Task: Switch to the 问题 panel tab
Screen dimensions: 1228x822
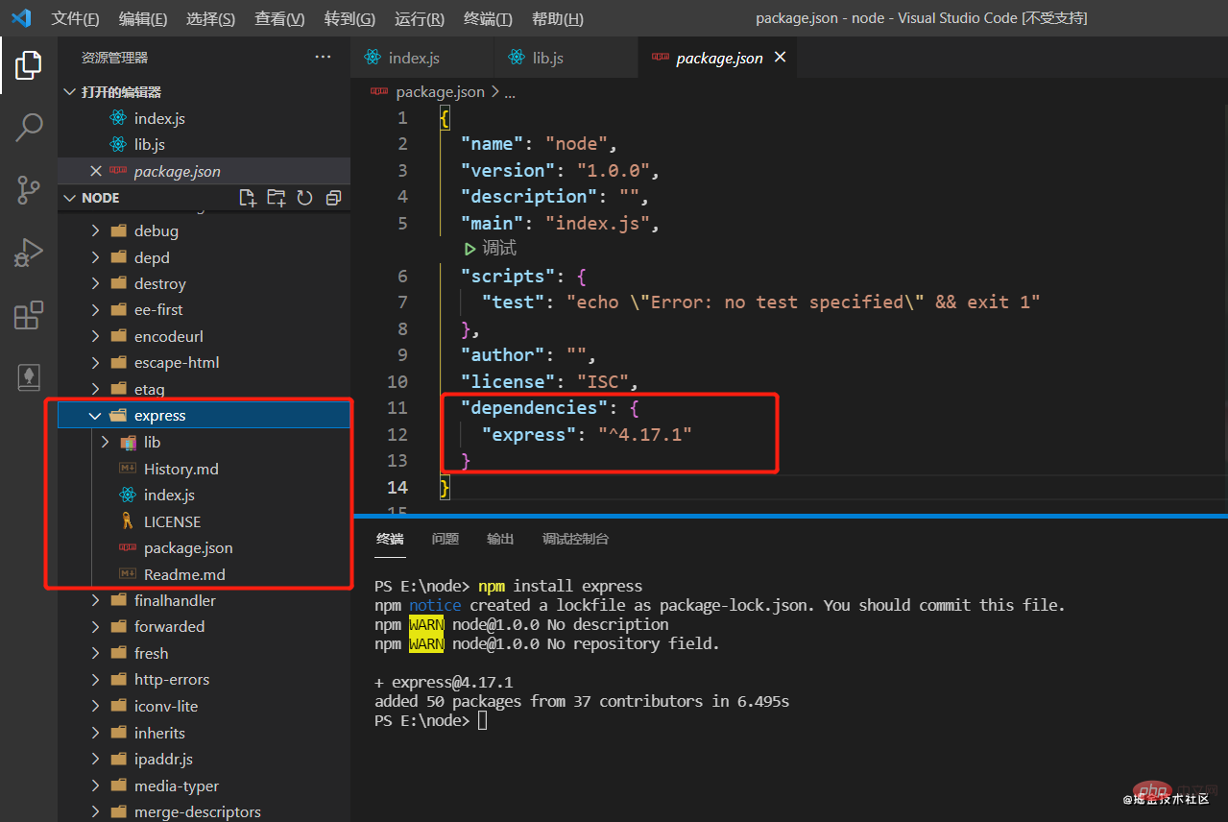Action: pyautogui.click(x=445, y=539)
